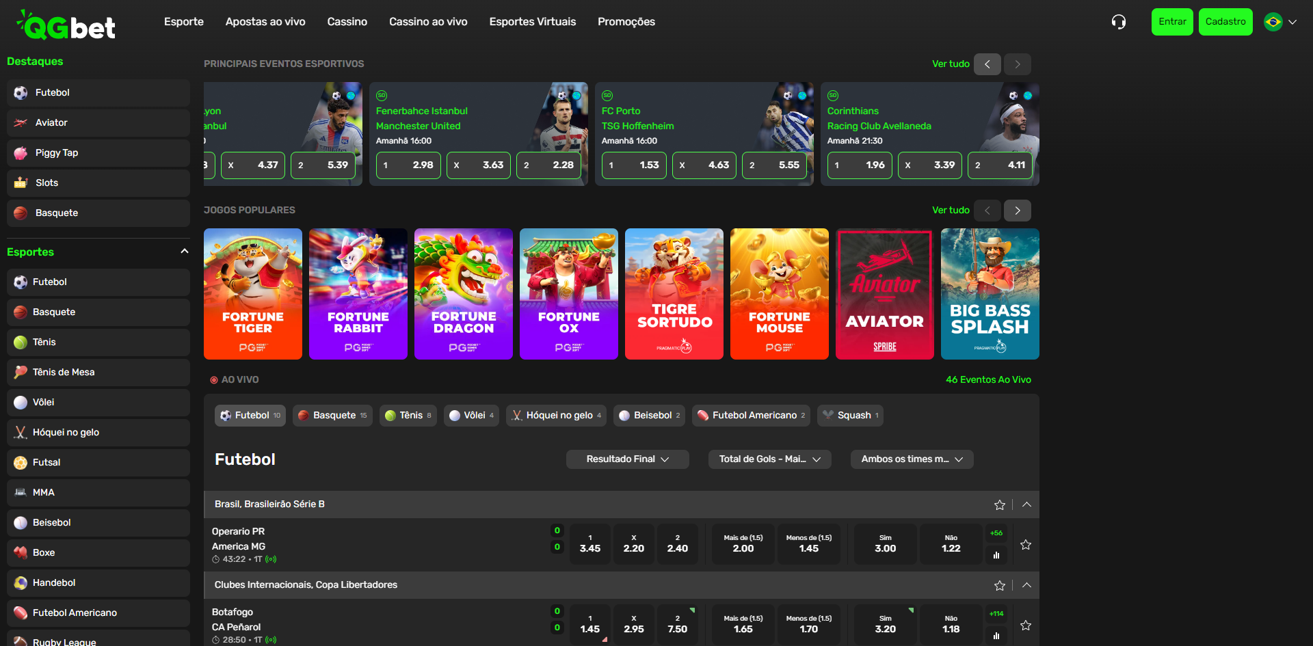Open the Brazil flag language selector
This screenshot has height=646, width=1313.
click(1280, 22)
